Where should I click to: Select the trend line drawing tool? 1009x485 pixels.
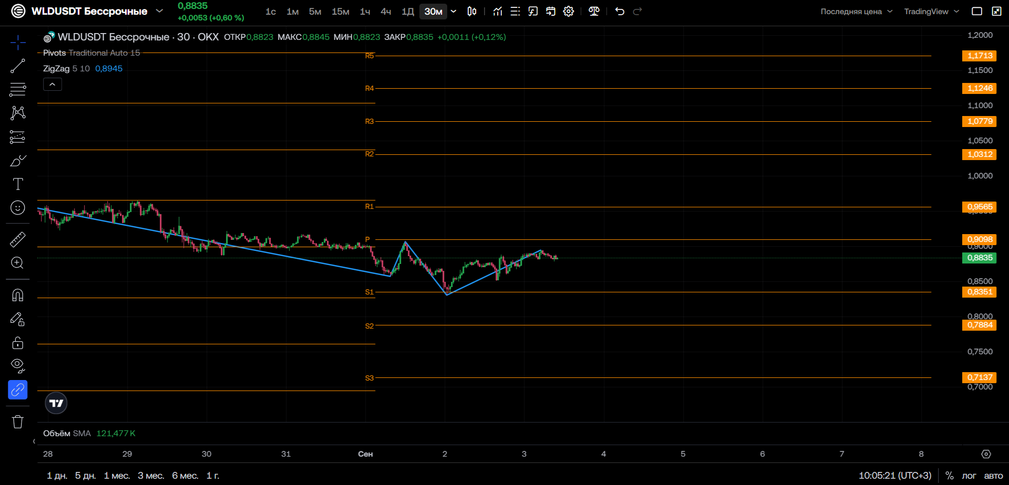(18, 66)
